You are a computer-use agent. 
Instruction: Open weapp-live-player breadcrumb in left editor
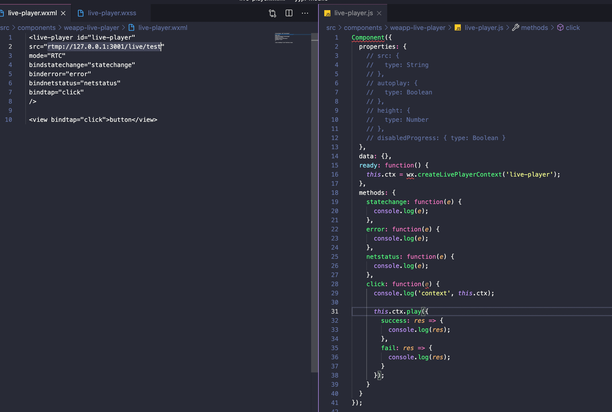[91, 28]
